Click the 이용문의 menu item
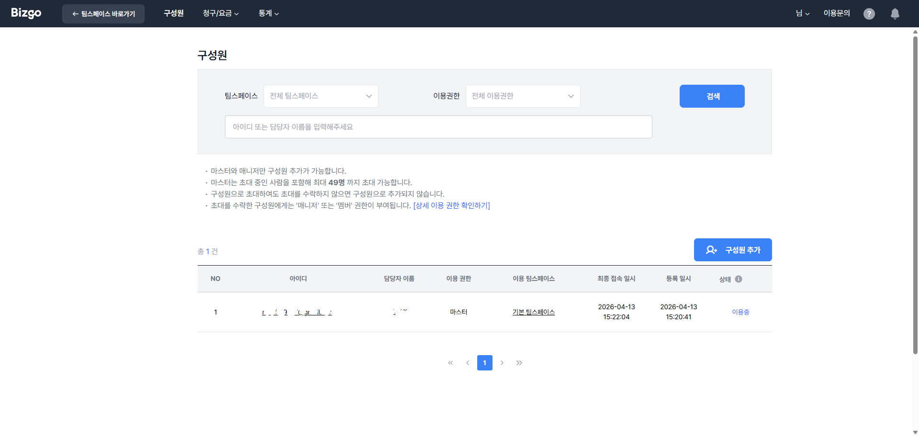Screen dimensions: 919x436 click(836, 13)
